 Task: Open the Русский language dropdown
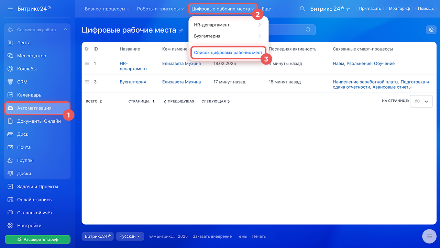tap(130, 236)
